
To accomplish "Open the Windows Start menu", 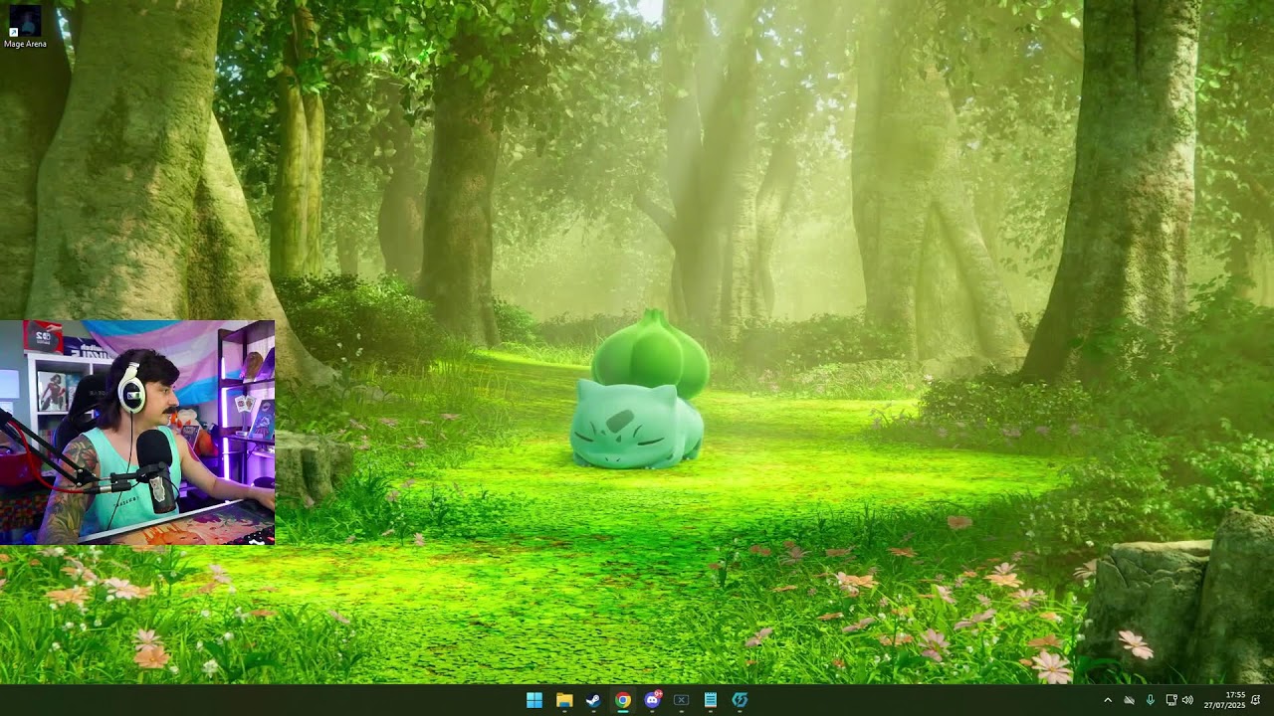I will coord(534,700).
